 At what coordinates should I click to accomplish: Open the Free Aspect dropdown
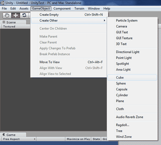(19, 139)
